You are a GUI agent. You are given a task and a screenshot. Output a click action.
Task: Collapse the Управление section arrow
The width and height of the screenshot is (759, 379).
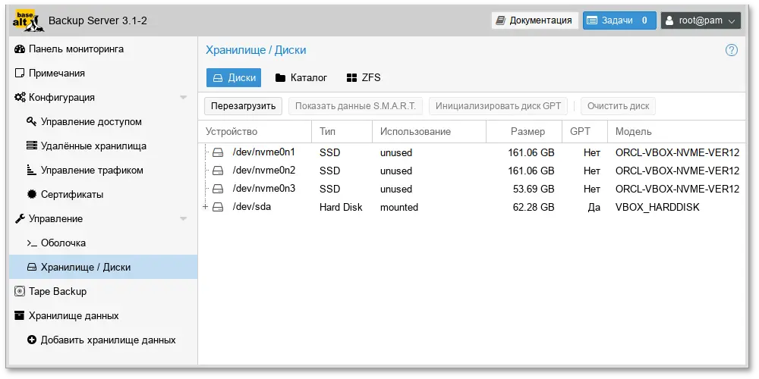tap(184, 219)
